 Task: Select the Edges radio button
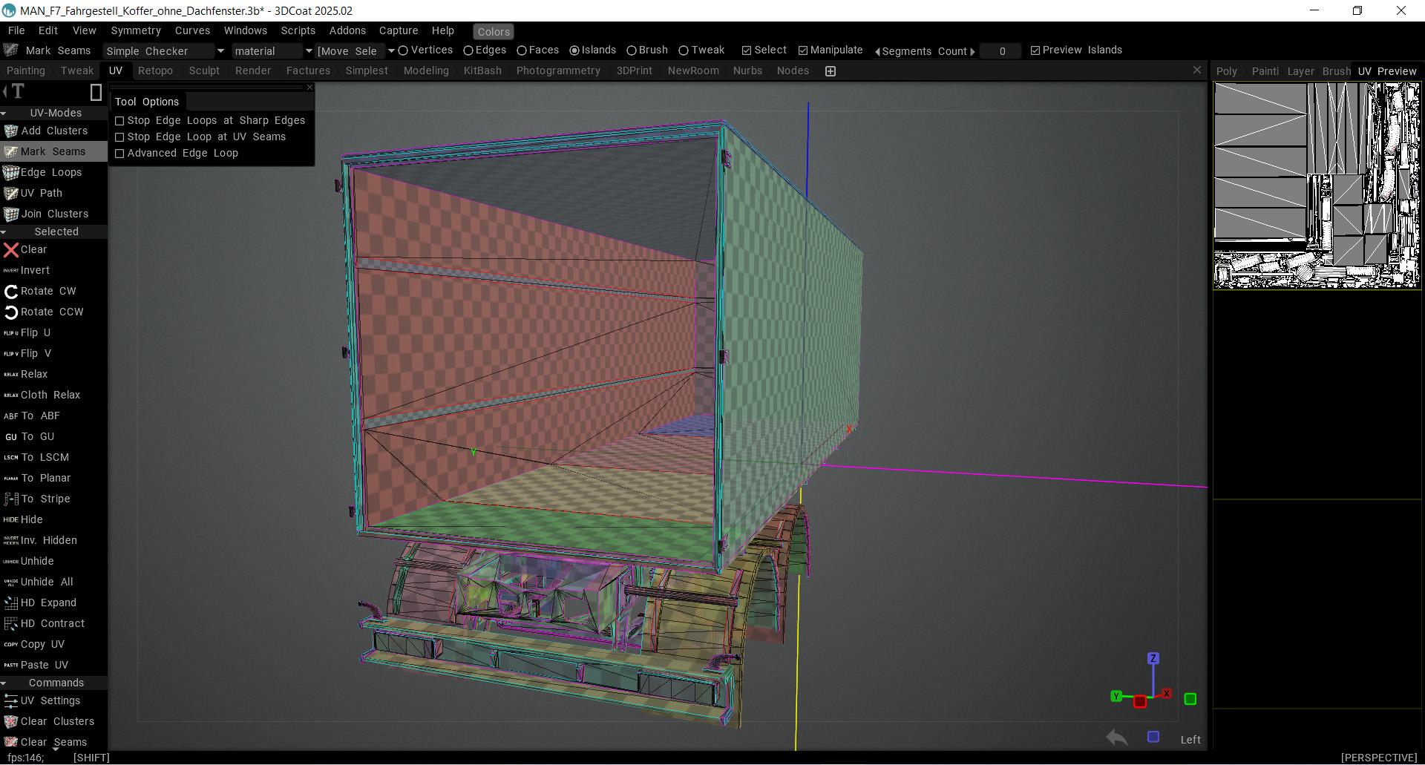point(468,50)
